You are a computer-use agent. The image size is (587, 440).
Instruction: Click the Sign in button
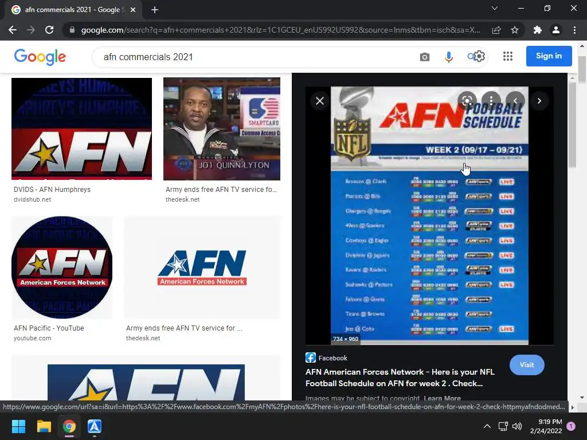click(x=549, y=56)
